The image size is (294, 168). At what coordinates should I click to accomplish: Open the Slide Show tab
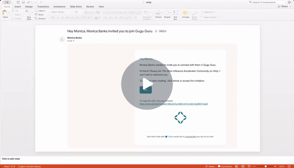76,7
